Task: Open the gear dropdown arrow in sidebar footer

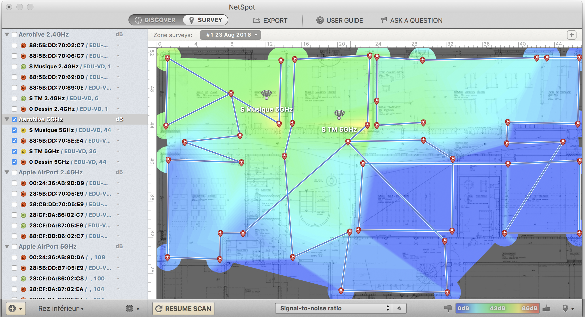Action: (x=138, y=309)
